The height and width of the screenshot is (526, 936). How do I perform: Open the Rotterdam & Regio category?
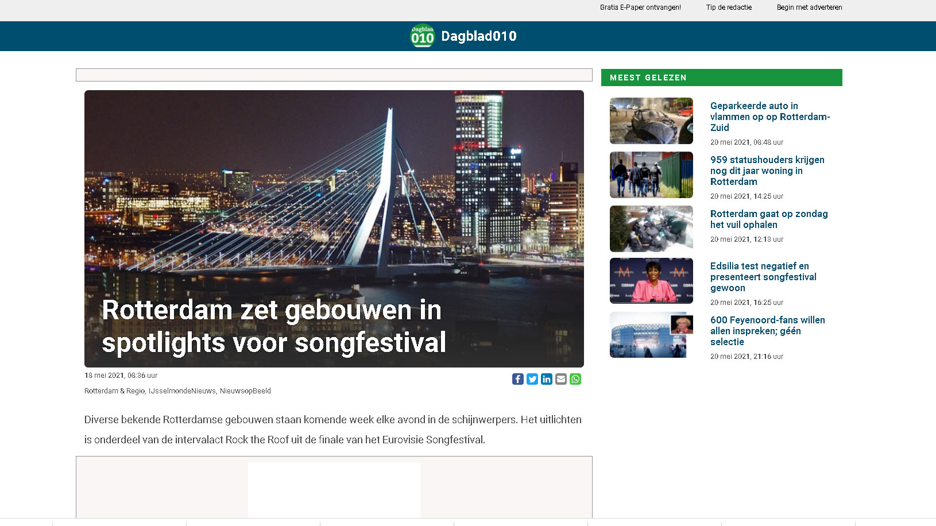[x=114, y=391]
